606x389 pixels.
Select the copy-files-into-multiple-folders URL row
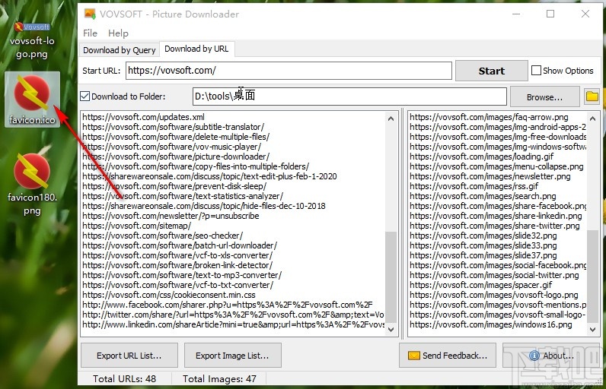[233, 166]
